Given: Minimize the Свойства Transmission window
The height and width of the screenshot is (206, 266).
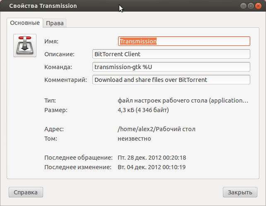Looking at the screenshot, I should point(243,6).
